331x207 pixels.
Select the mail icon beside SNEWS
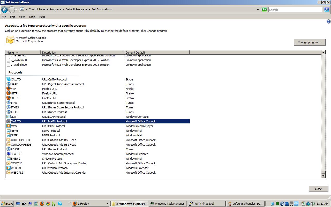click(9, 158)
